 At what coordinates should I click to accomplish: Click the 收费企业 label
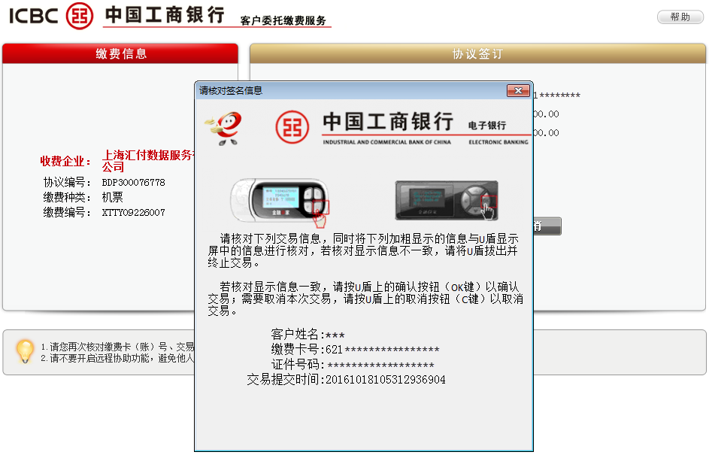pos(65,161)
